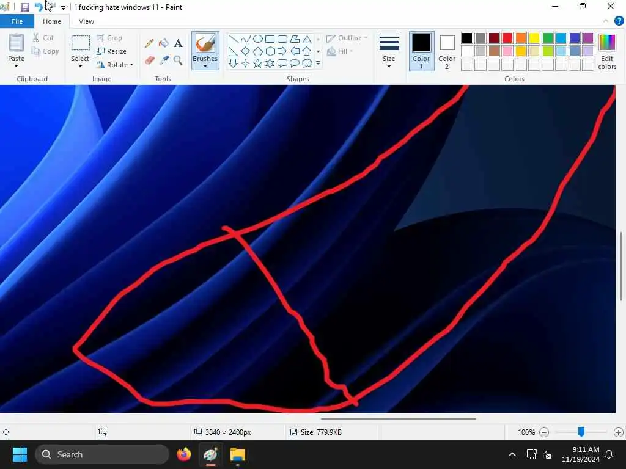Pick the red color swatch
626x469 pixels.
pos(507,38)
